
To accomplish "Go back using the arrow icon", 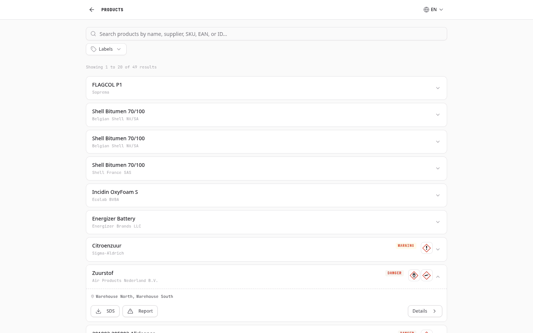I will pyautogui.click(x=92, y=10).
